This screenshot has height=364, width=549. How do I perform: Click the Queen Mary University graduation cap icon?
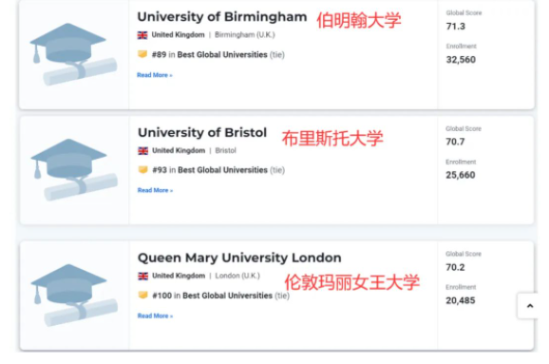pos(74,295)
